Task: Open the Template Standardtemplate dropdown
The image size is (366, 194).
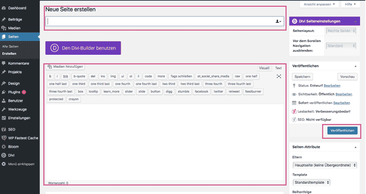Action: (x=311, y=182)
